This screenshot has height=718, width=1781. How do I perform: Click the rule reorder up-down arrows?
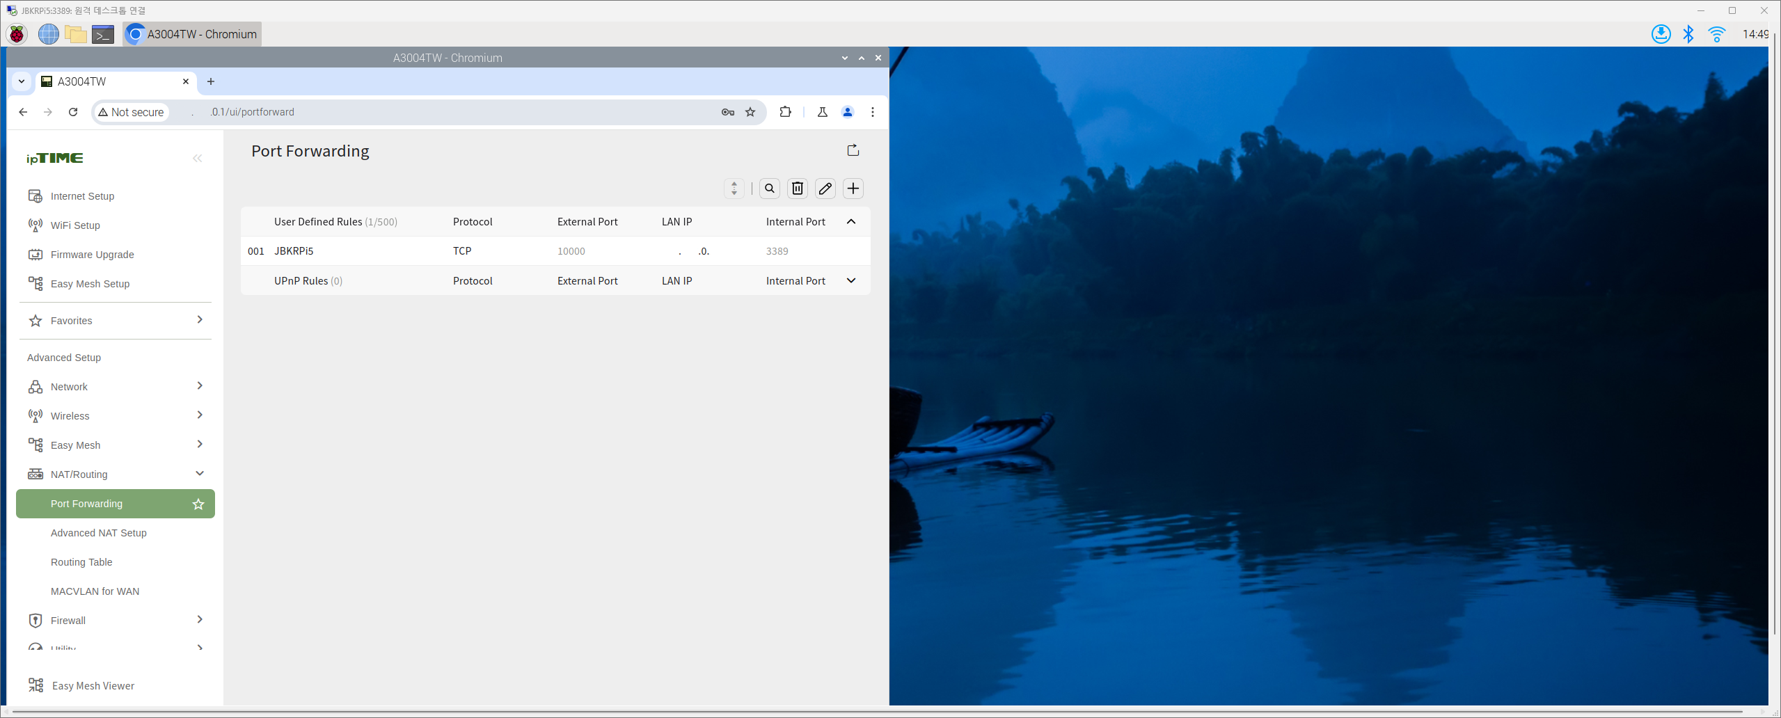(x=734, y=189)
